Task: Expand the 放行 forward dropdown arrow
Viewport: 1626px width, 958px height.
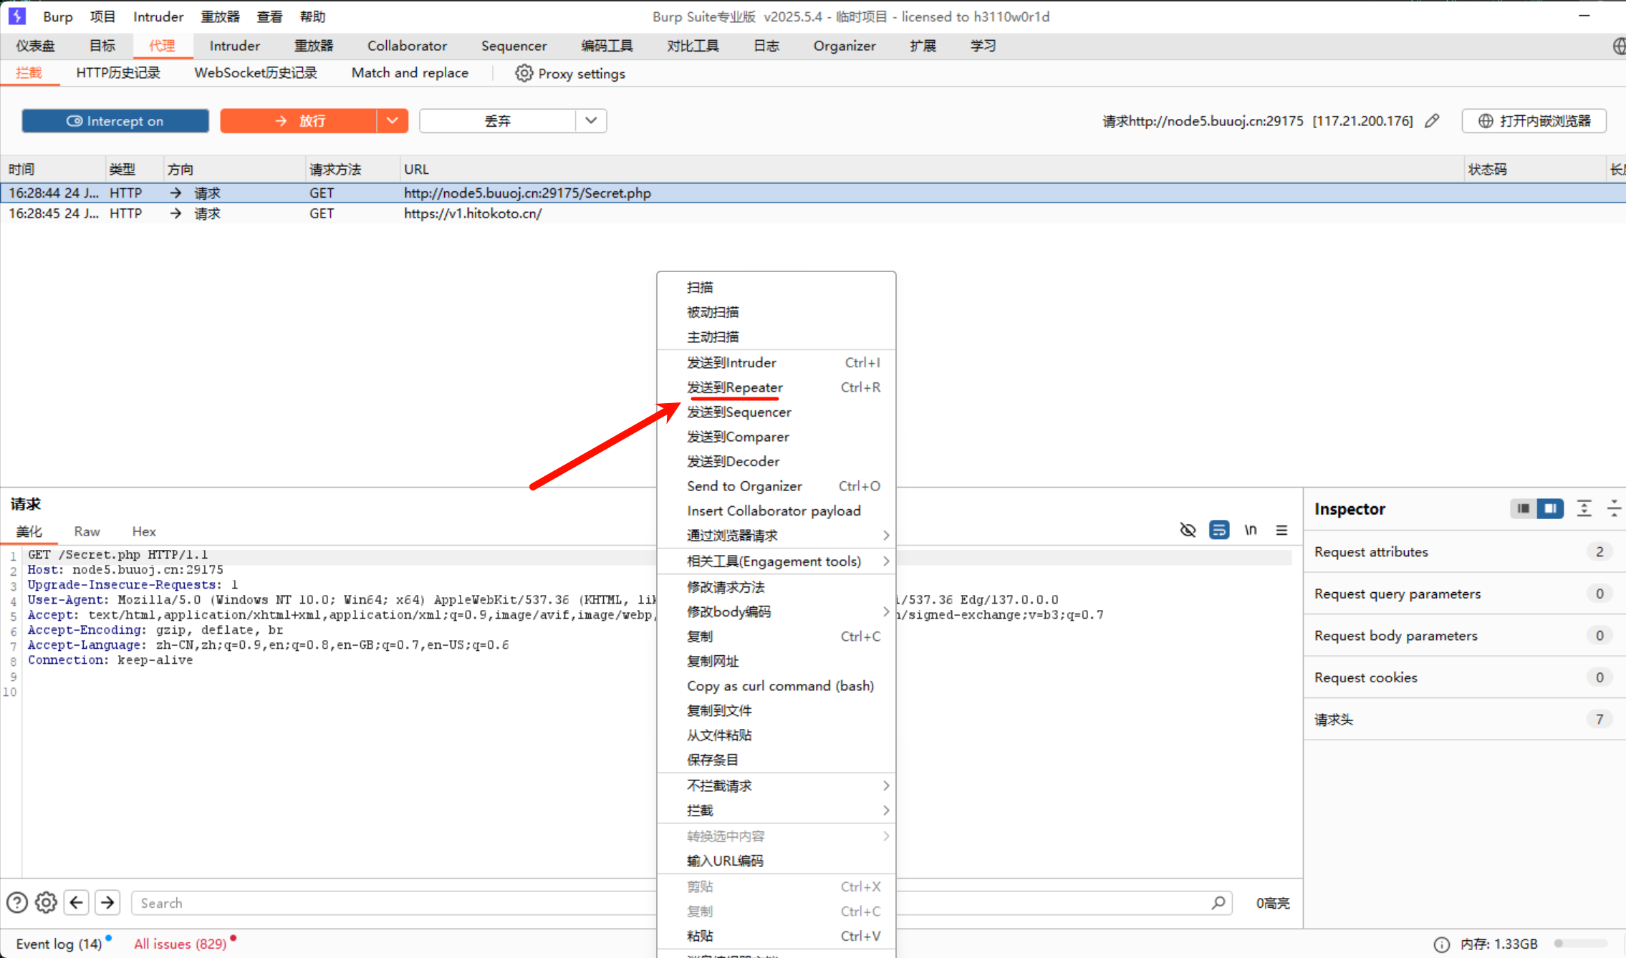Action: 392,121
